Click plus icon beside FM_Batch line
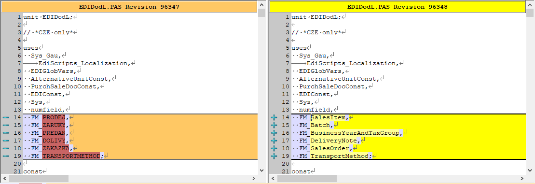 (x=274, y=125)
